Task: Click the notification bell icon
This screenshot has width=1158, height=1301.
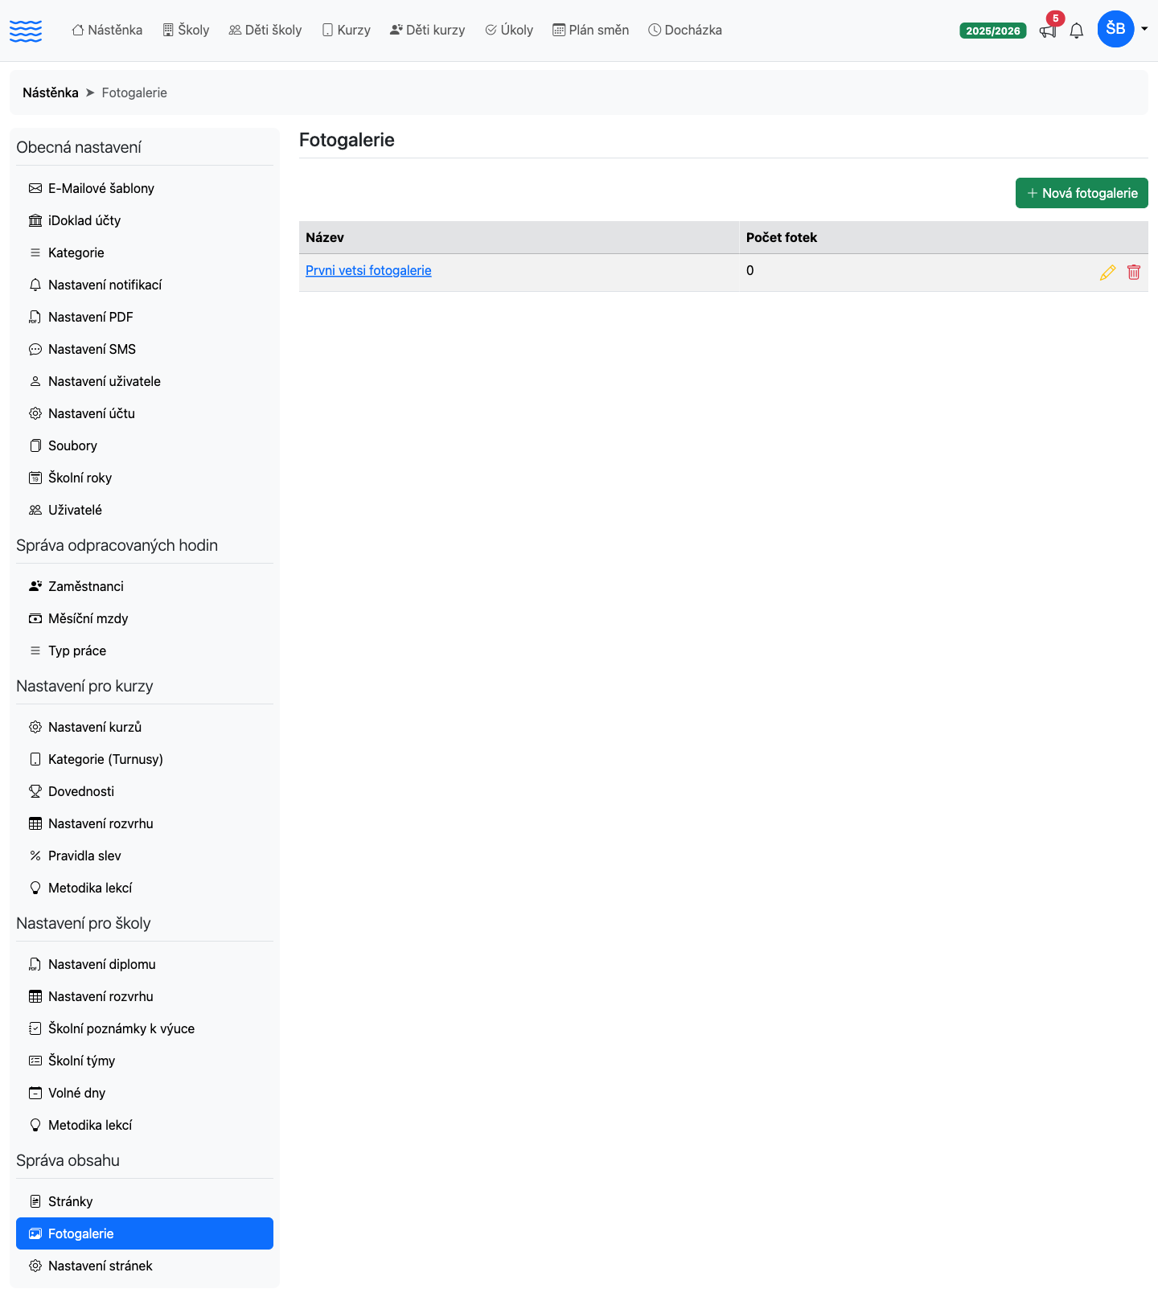Action: [1077, 31]
